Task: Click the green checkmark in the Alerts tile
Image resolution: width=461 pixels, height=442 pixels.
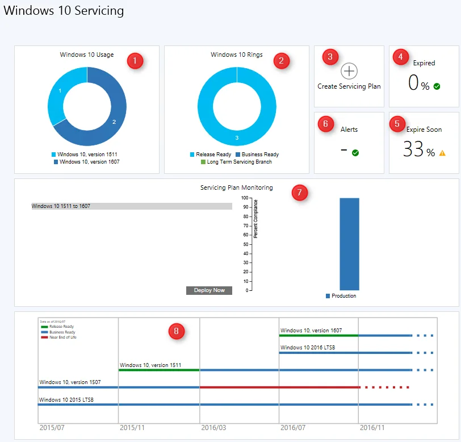Action: (355, 153)
